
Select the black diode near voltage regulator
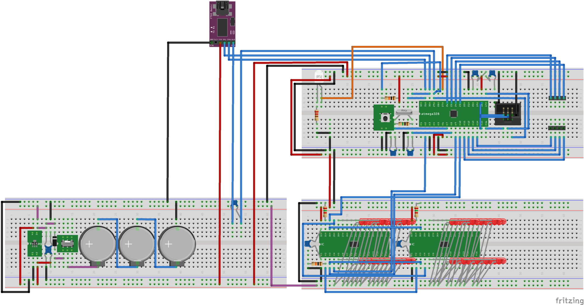[55, 241]
